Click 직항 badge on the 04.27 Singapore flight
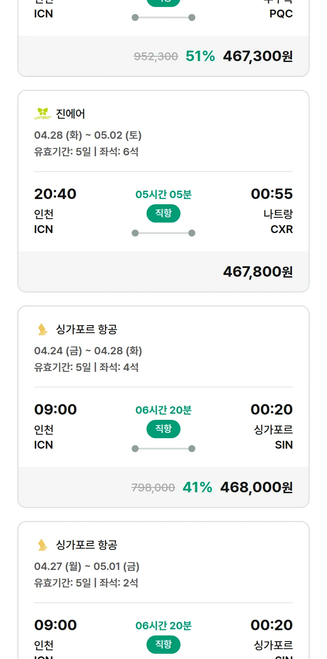327x659 pixels. 163,645
